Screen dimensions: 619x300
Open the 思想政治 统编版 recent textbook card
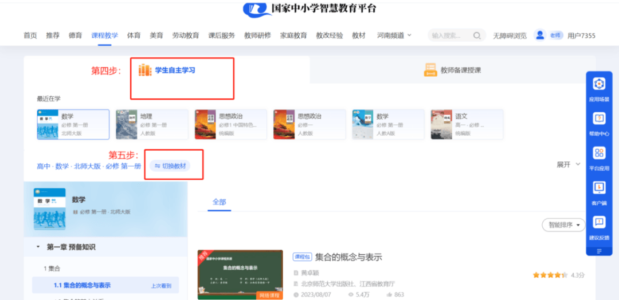pos(230,125)
